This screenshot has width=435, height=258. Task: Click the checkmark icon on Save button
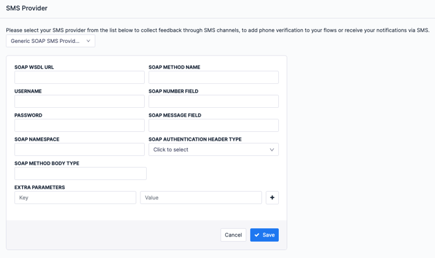pos(257,235)
